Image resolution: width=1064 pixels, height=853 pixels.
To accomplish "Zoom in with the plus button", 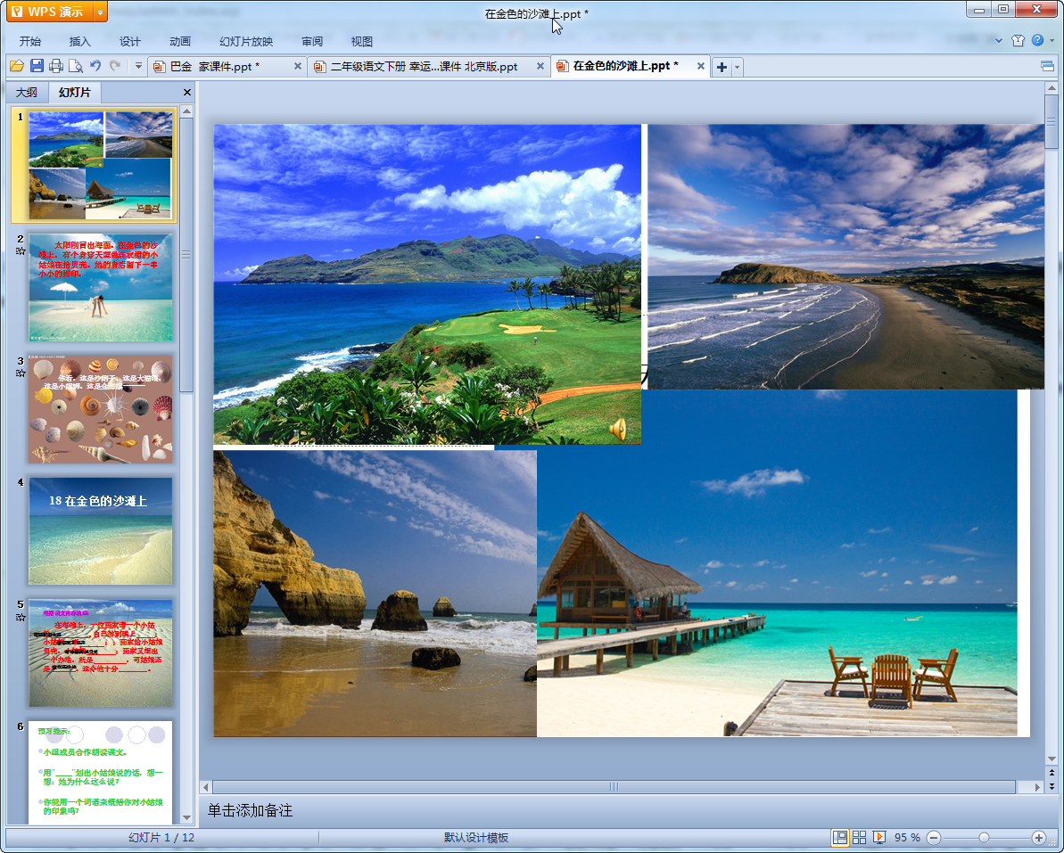I will pyautogui.click(x=1038, y=838).
